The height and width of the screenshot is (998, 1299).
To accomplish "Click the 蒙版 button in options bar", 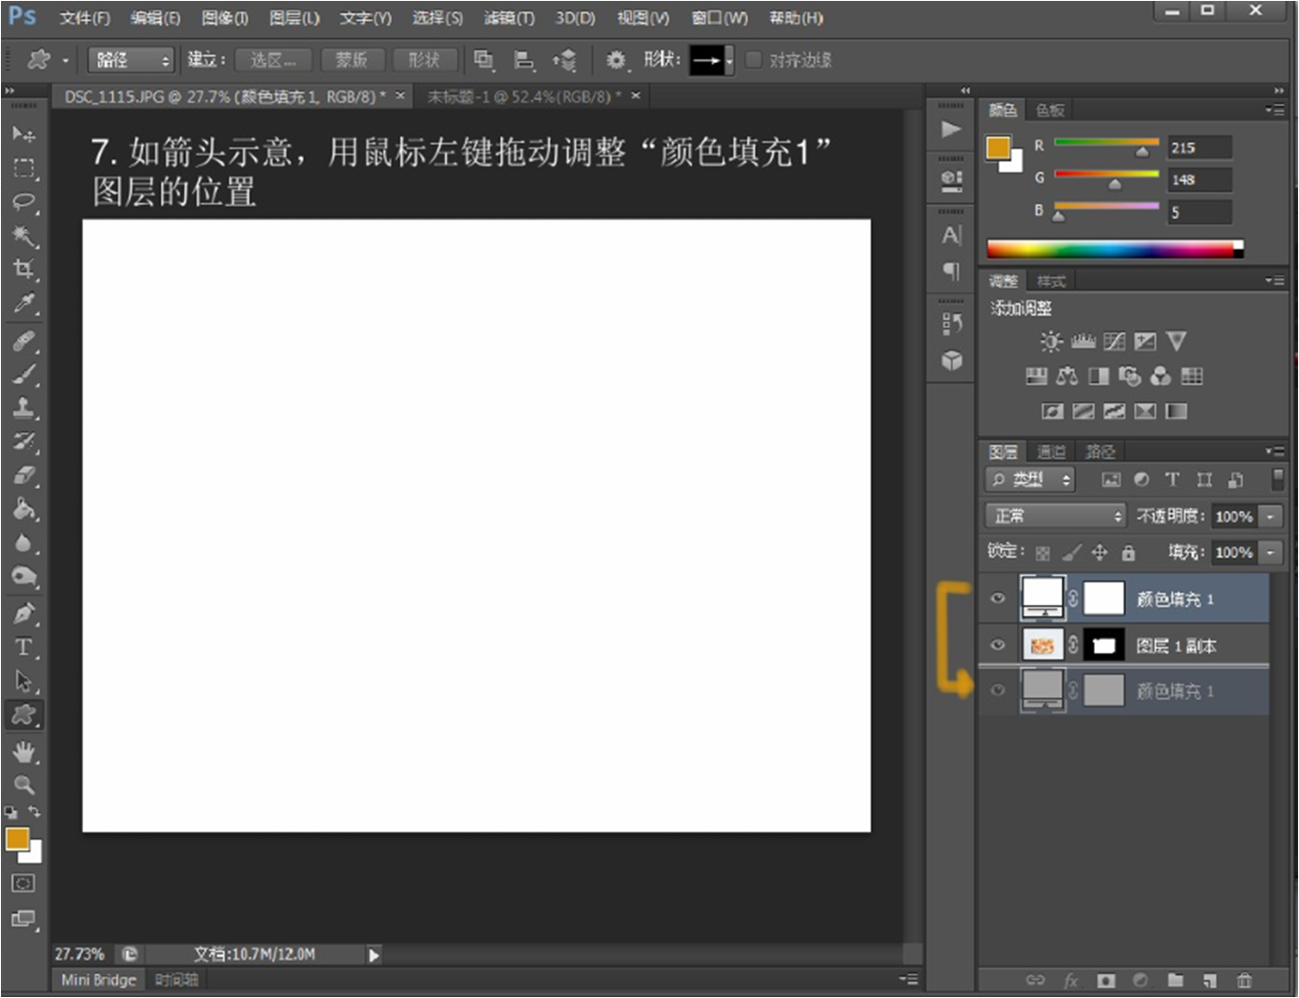I will 352,60.
